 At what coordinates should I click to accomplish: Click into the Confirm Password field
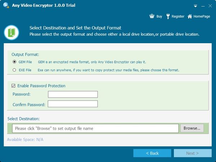(x=73, y=104)
